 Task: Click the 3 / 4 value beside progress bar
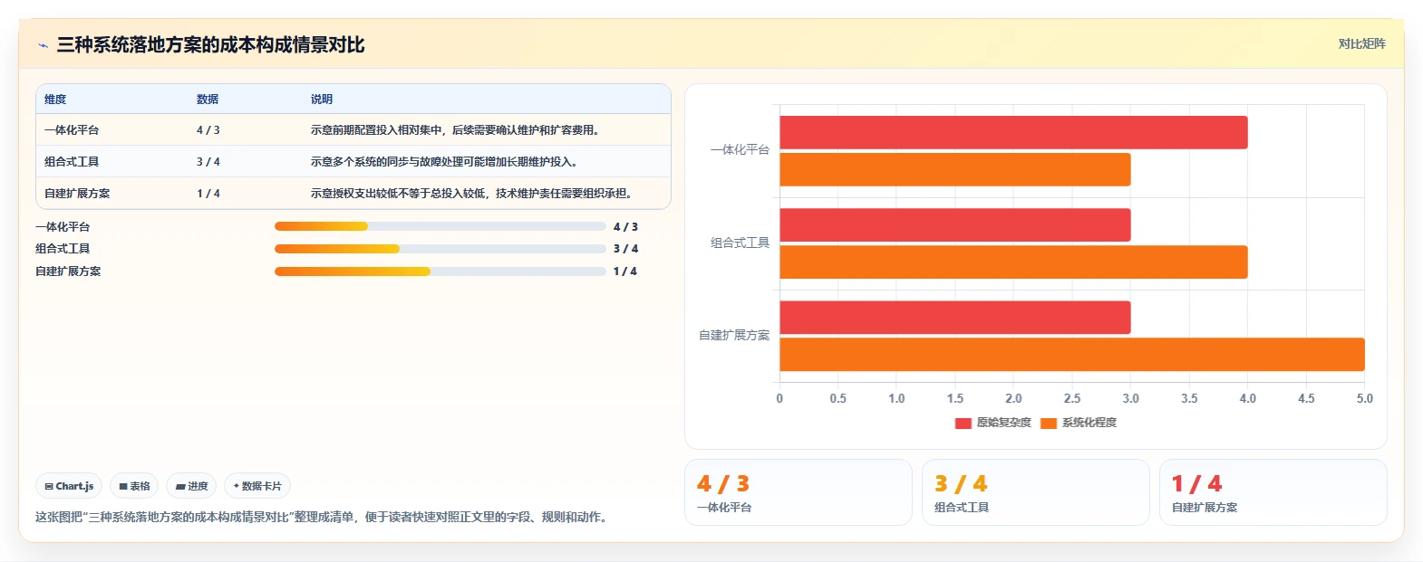pos(625,249)
